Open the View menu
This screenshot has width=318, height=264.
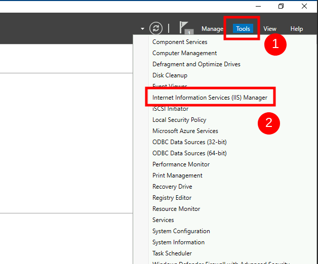click(270, 29)
